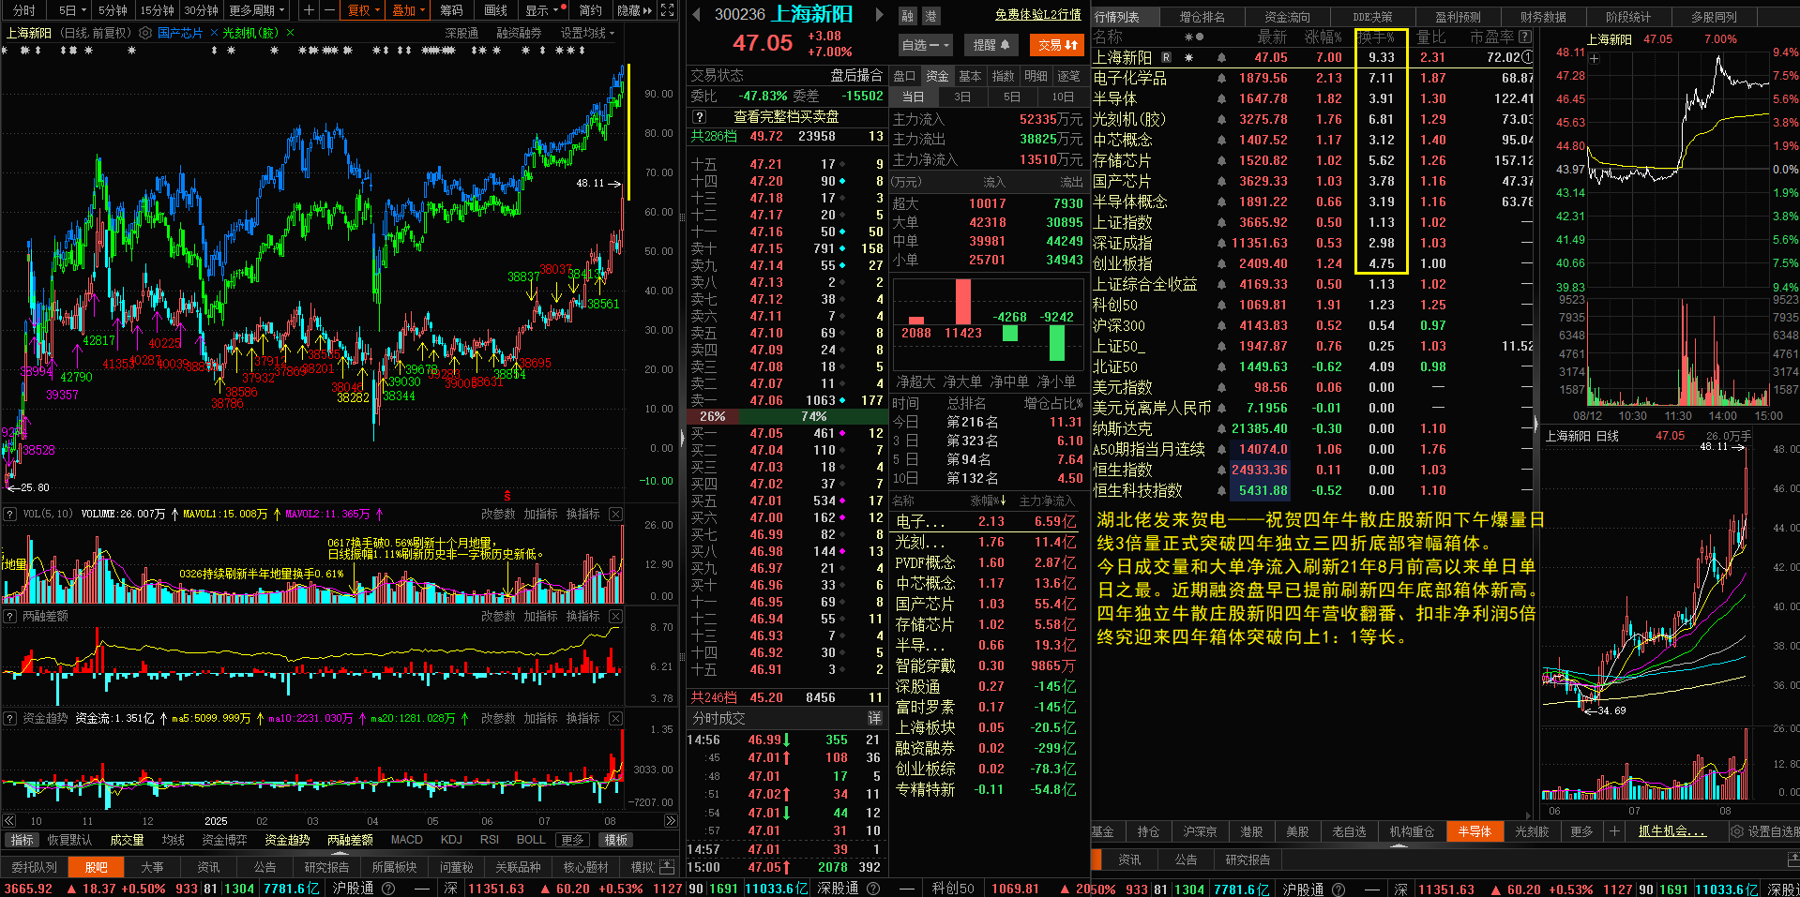Add new watchlist group with plus icon
The width and height of the screenshot is (1800, 897).
point(1614,831)
